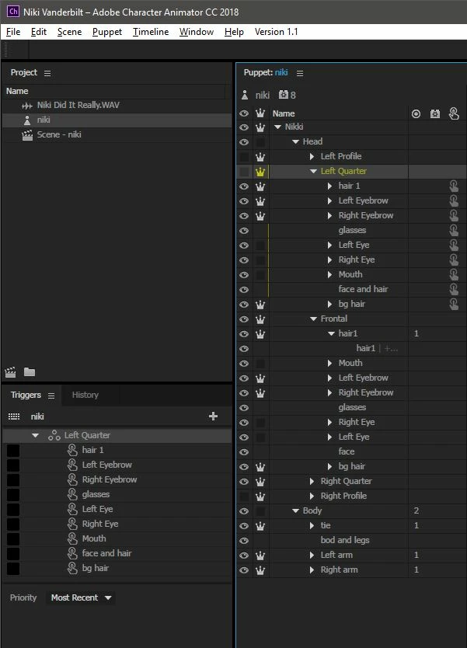This screenshot has width=467, height=648.
Task: Click the behaviors column header icon
Action: pos(435,113)
